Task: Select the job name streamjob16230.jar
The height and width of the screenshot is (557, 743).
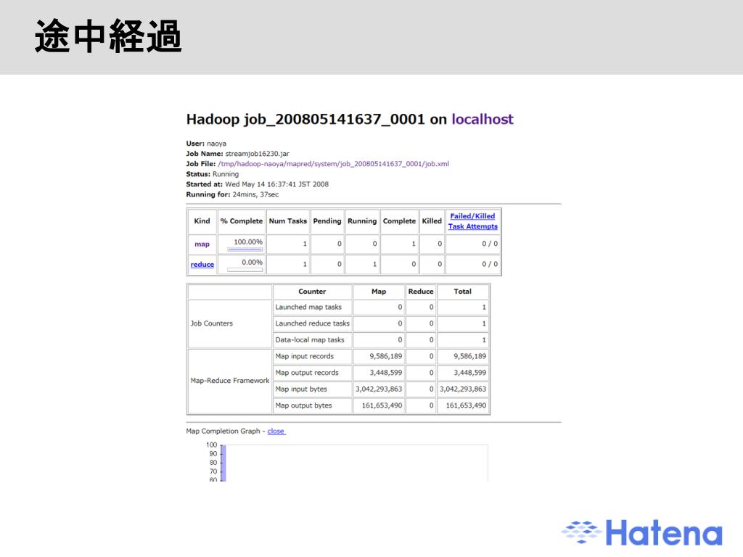Action: (257, 154)
